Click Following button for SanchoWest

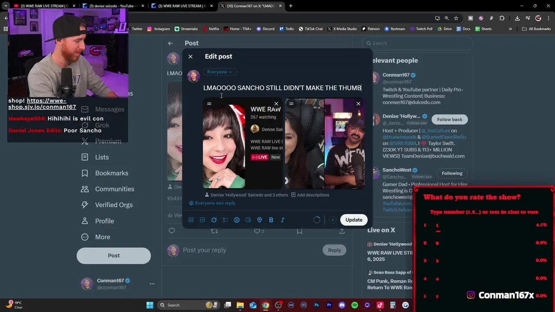[x=452, y=173]
